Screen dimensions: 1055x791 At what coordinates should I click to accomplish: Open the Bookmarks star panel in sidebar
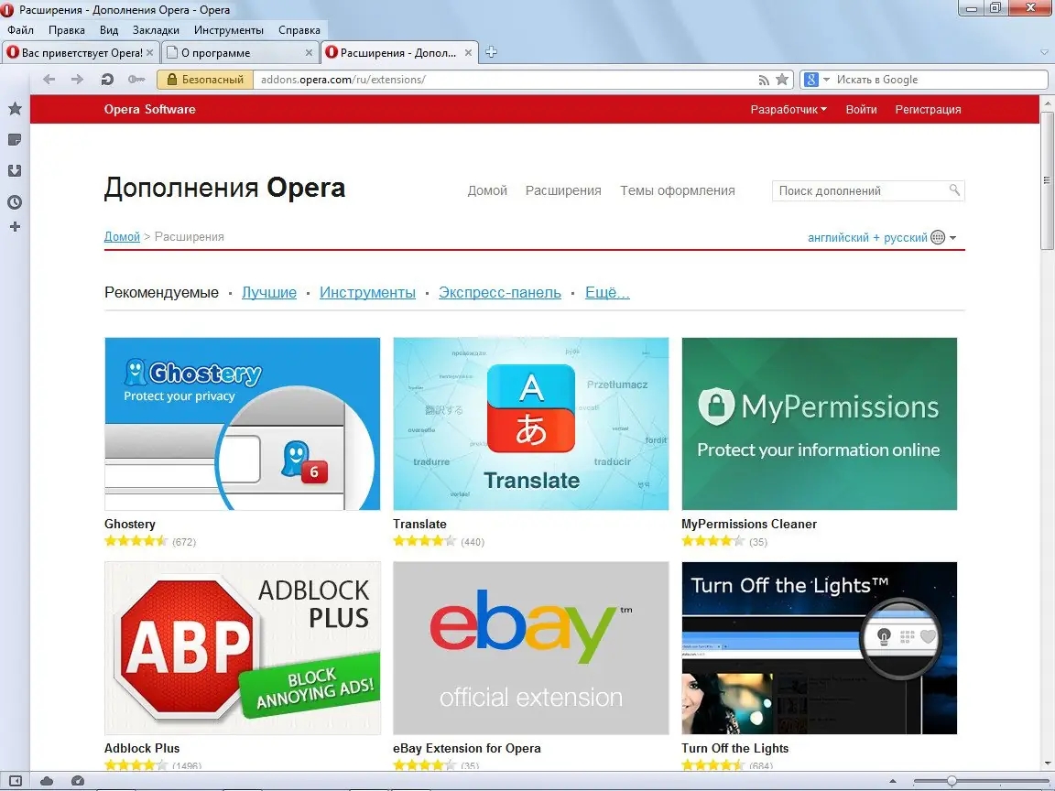(x=15, y=109)
